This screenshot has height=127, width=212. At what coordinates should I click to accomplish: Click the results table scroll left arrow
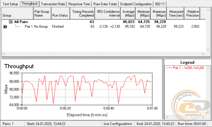4,54
